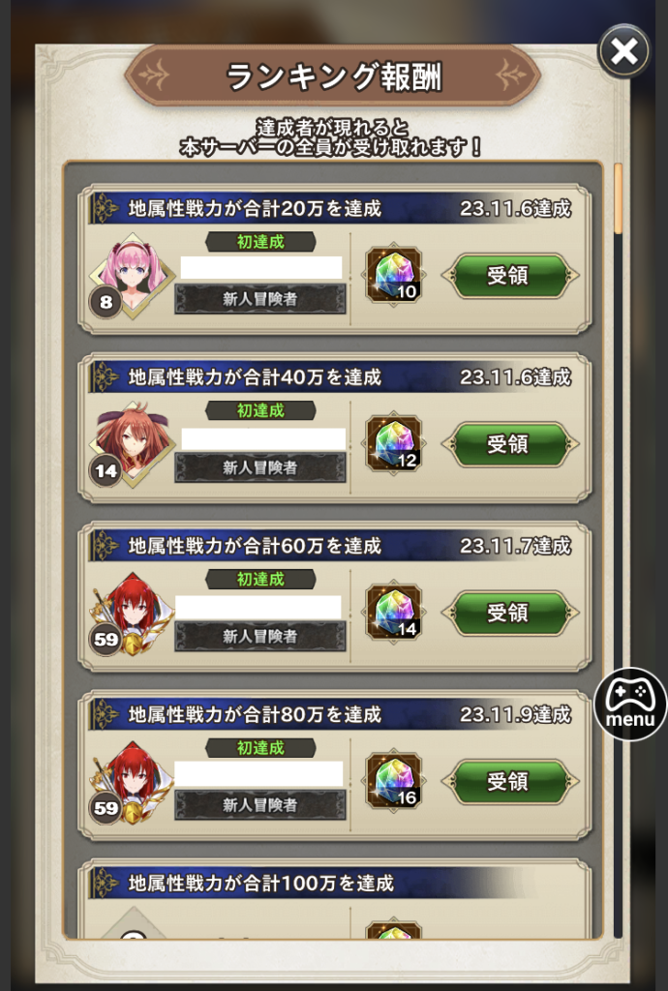Image resolution: width=668 pixels, height=991 pixels.
Task: Select the pink-haired level 8 player avatar
Action: (x=131, y=277)
